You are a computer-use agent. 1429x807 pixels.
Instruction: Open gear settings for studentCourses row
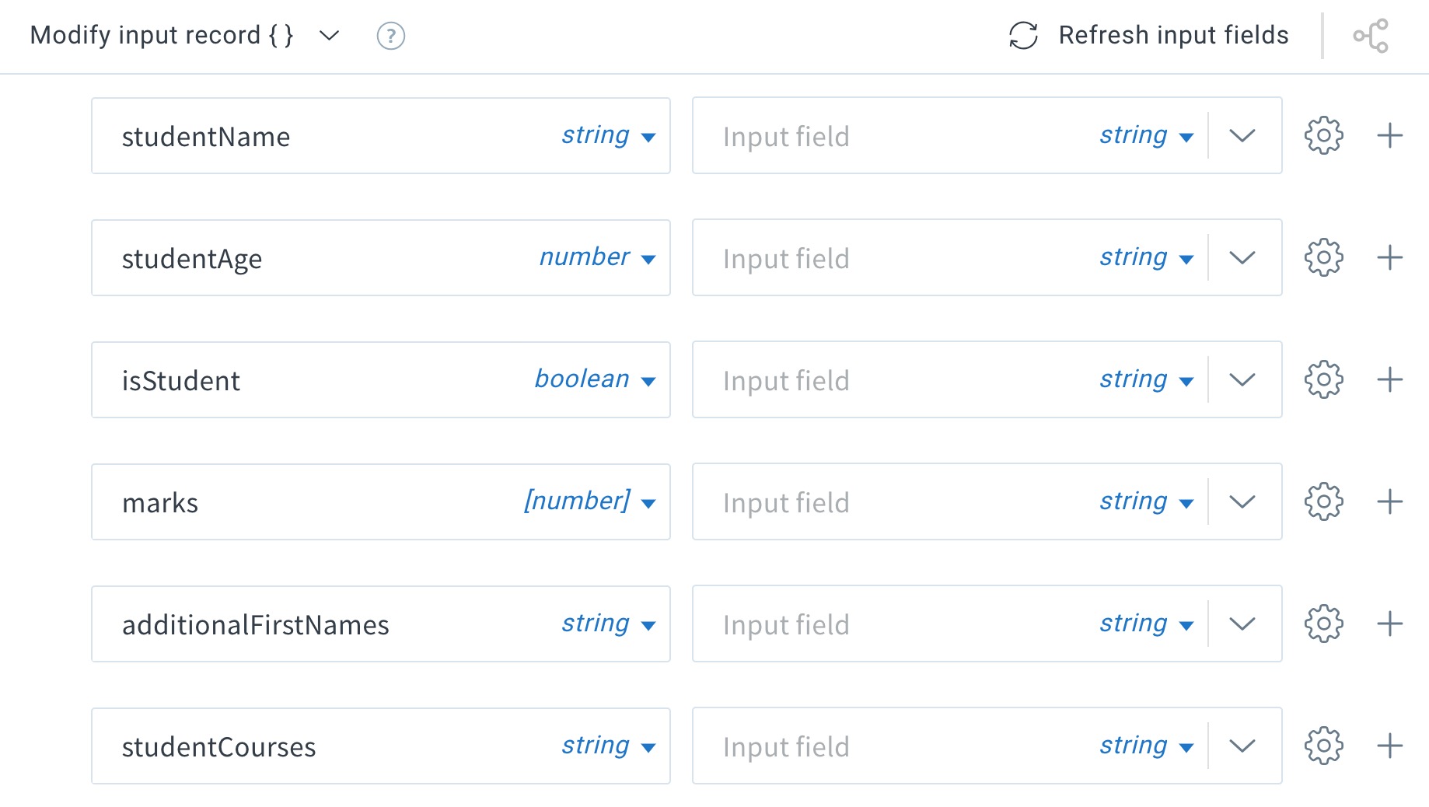click(x=1323, y=746)
